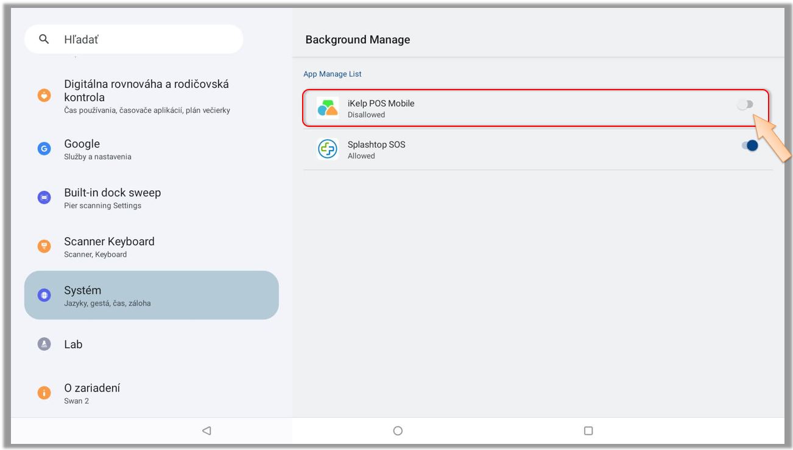Viewport: 793px width, 450px height.
Task: Click the orange Scanner Keyboard icon
Action: (x=44, y=246)
